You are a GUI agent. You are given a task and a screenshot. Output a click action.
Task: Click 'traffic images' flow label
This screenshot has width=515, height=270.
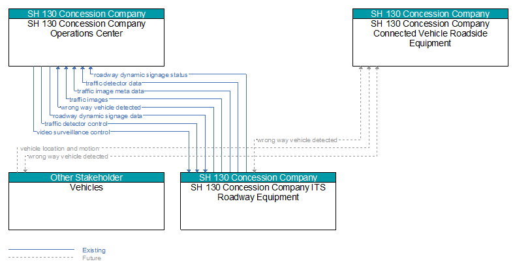(x=89, y=99)
